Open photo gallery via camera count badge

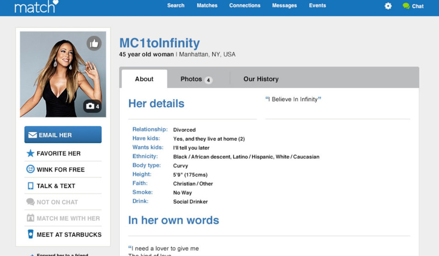click(x=92, y=106)
